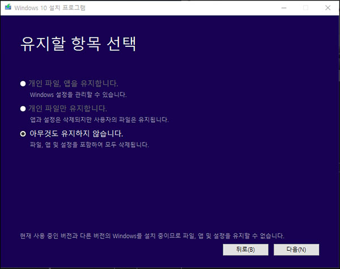Click the 'Windows 10 설치 프로그램' title text
This screenshot has height=269, width=340.
tap(50, 8)
